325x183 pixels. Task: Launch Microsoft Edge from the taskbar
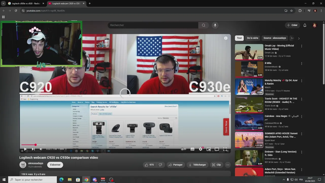point(61,180)
